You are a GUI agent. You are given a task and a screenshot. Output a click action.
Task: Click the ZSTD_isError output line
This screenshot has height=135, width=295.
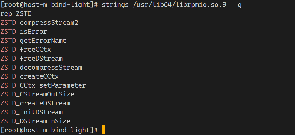(24, 32)
